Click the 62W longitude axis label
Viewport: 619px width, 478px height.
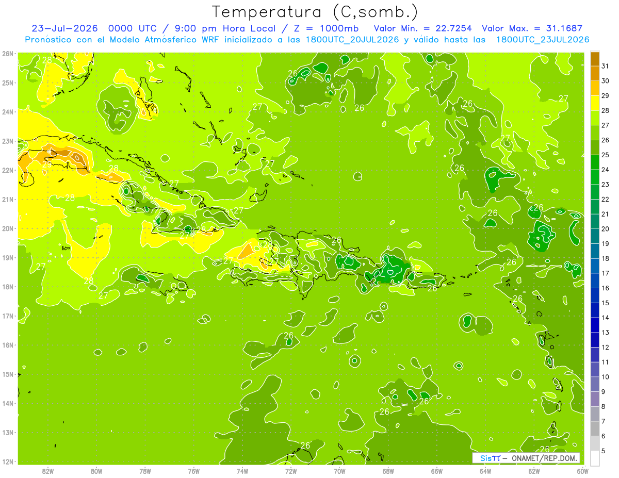coord(534,471)
